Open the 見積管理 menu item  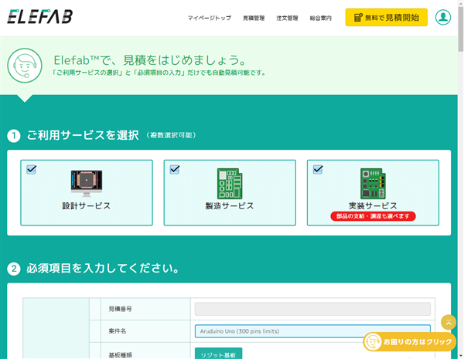coord(253,18)
